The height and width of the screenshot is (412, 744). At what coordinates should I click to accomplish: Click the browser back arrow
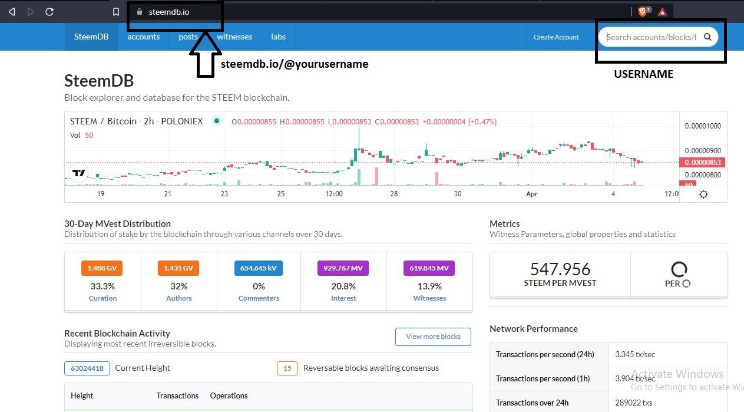tap(12, 12)
